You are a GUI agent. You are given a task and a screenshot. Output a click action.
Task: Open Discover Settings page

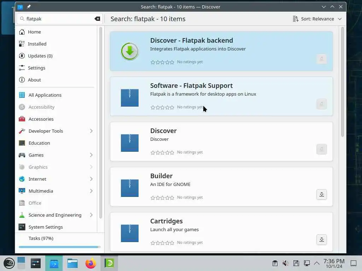56,68
